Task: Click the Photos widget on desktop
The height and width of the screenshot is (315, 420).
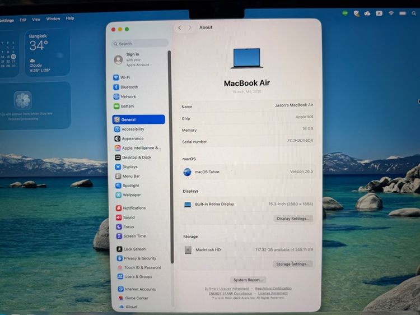Action: 35,105
